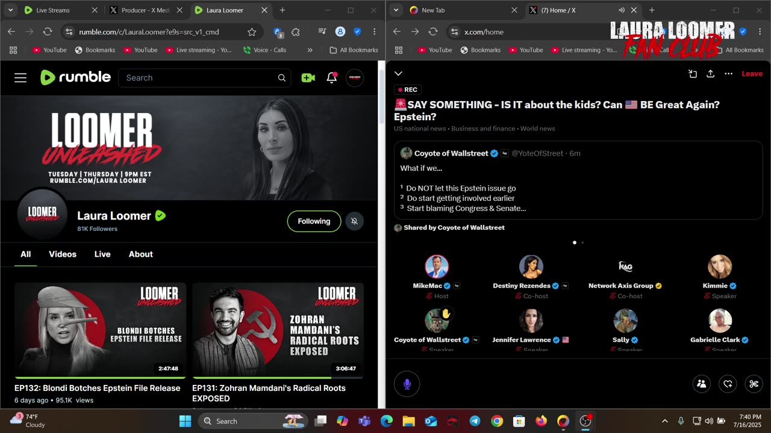
Task: Click the taskbar Search box
Action: tap(252, 421)
